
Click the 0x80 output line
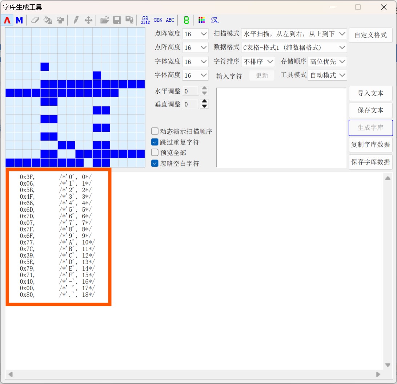pos(57,295)
